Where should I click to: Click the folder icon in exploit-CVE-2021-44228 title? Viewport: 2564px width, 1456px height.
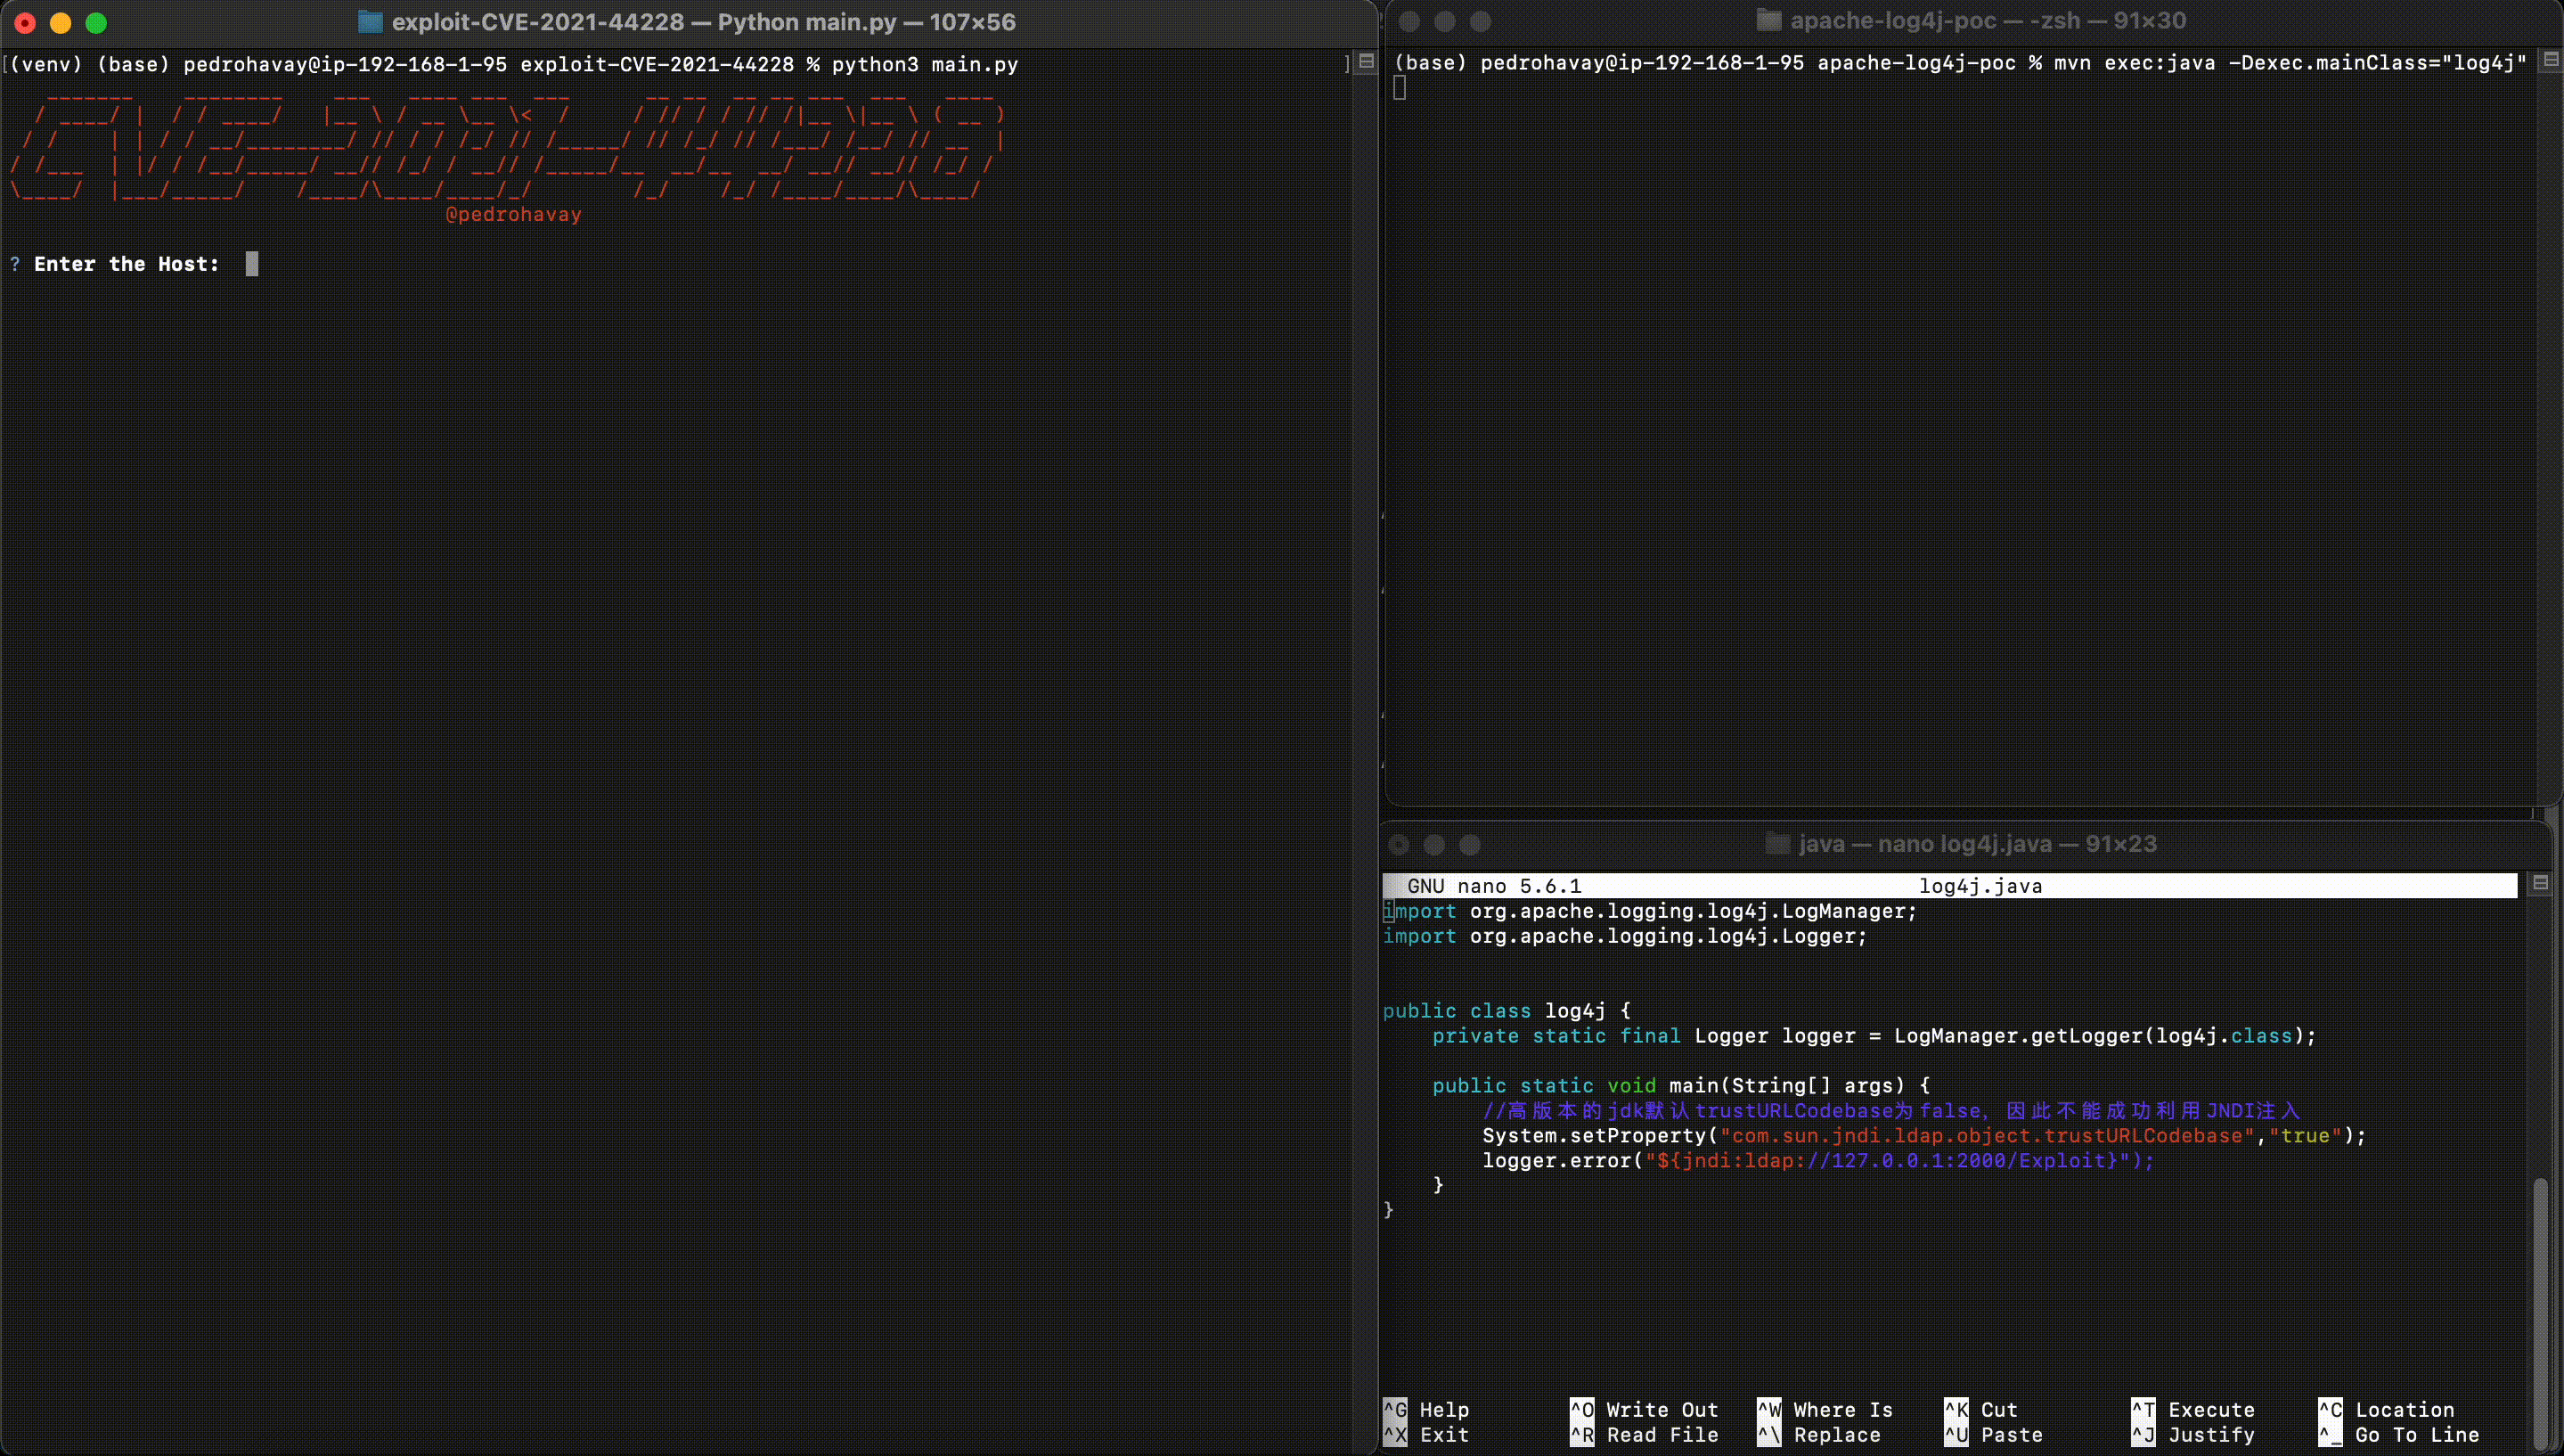coord(370,22)
